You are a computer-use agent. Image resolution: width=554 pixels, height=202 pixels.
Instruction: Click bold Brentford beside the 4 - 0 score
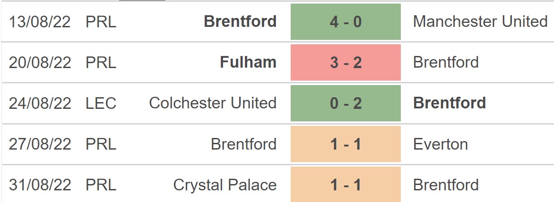click(240, 21)
